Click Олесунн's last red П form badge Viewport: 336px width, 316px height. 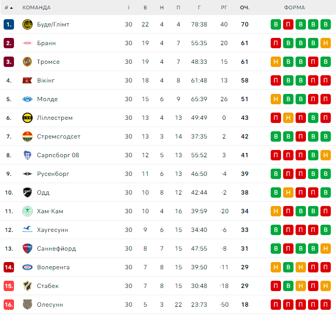[x=326, y=305]
